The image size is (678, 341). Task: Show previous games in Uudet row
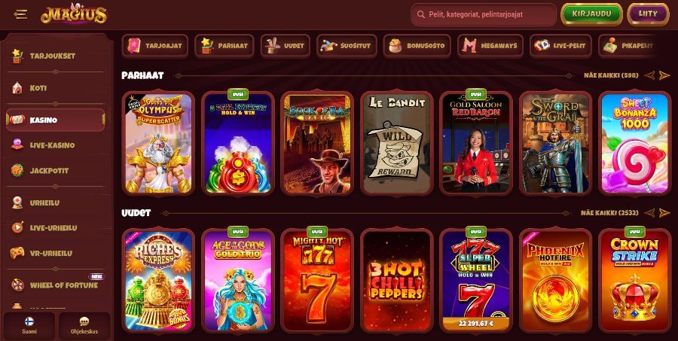[649, 213]
